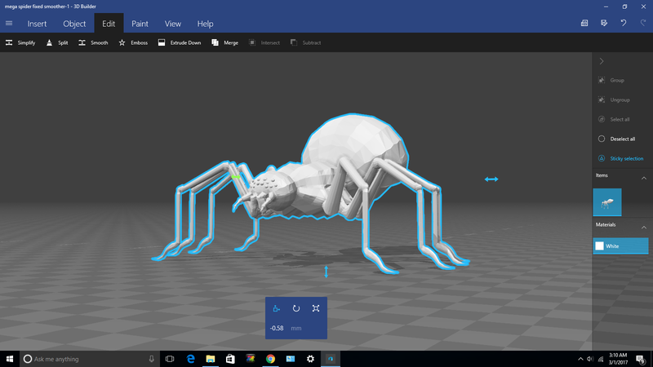Open the Help tab
The width and height of the screenshot is (653, 367).
pyautogui.click(x=206, y=24)
